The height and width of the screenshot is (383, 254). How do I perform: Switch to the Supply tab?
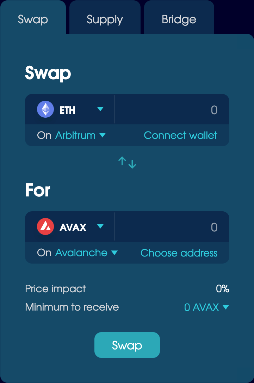105,19
